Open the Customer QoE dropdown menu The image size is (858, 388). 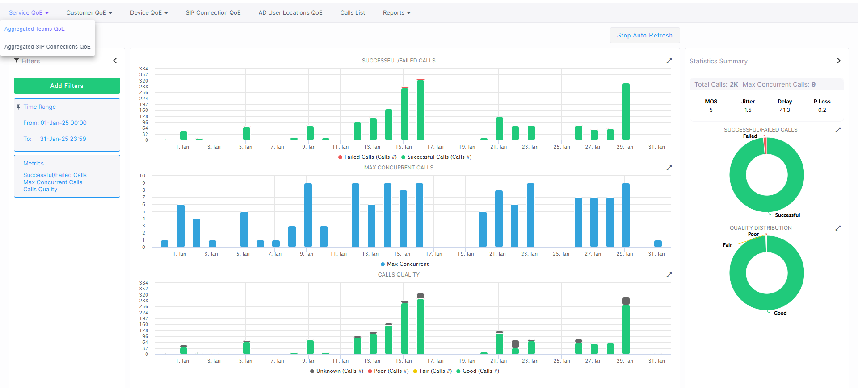tap(89, 13)
